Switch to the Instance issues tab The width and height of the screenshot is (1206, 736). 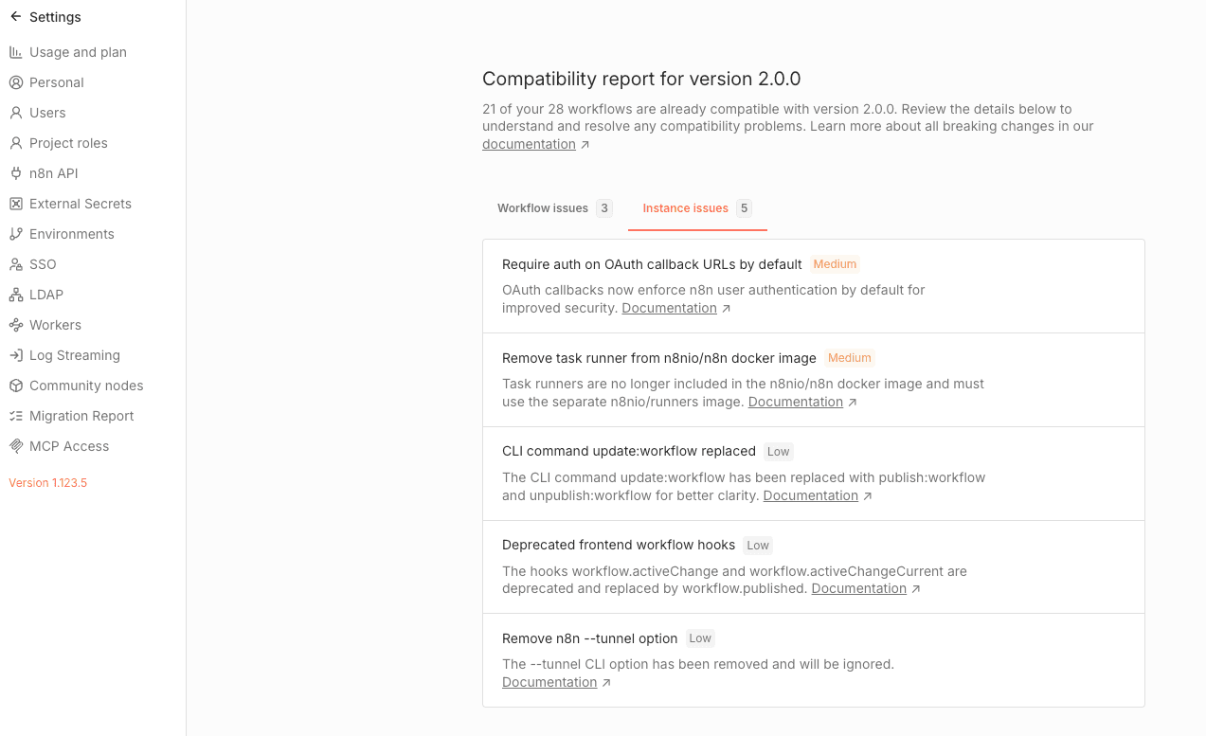[685, 207]
